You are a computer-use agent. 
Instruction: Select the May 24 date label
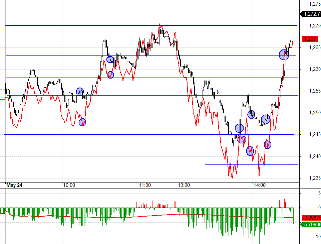pos(14,185)
